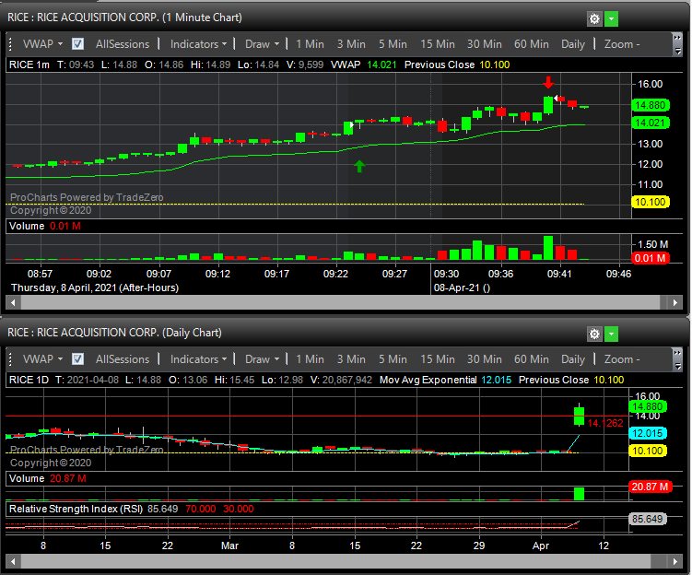The image size is (692, 575).
Task: Switch Daily Chart to 60 Min timeframe
Action: [x=531, y=359]
